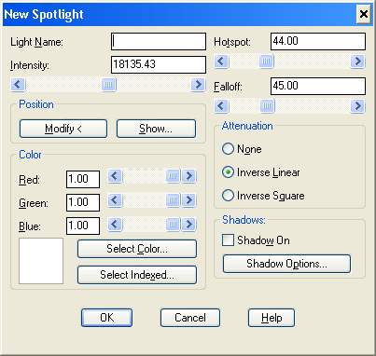Click the Hotspot slider right arrow
The image size is (376, 356).
pos(357,61)
